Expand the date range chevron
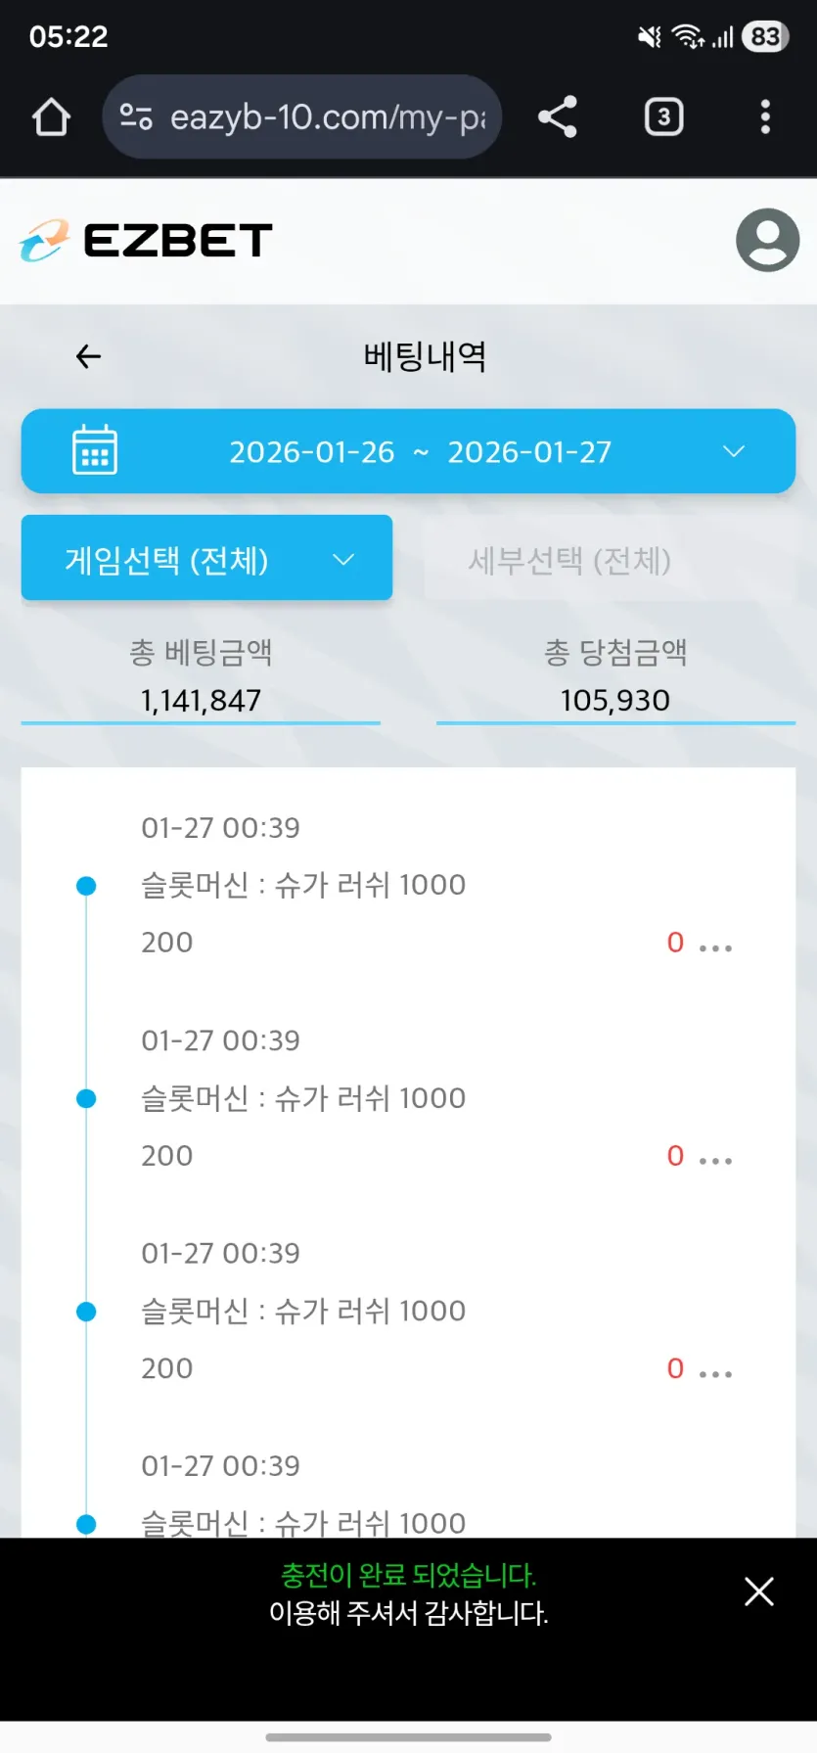 click(x=734, y=451)
